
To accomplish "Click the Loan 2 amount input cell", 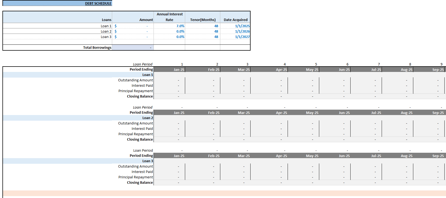I will click(x=133, y=31).
